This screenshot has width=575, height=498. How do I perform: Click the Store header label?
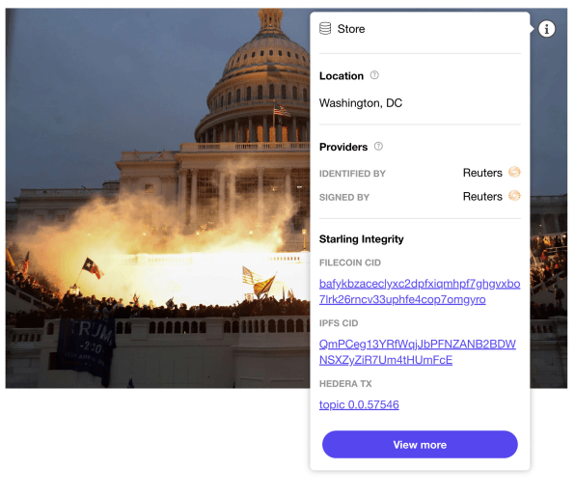click(351, 29)
